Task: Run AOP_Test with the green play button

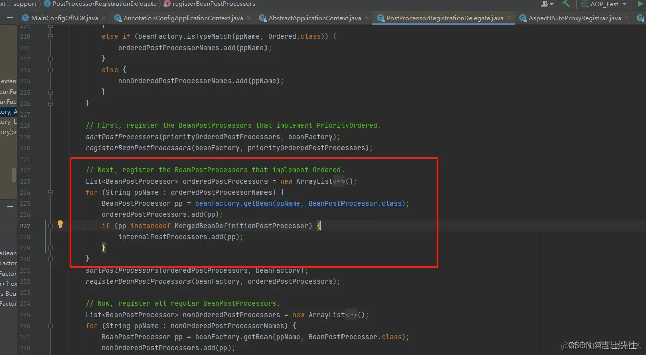Action: pos(640,4)
